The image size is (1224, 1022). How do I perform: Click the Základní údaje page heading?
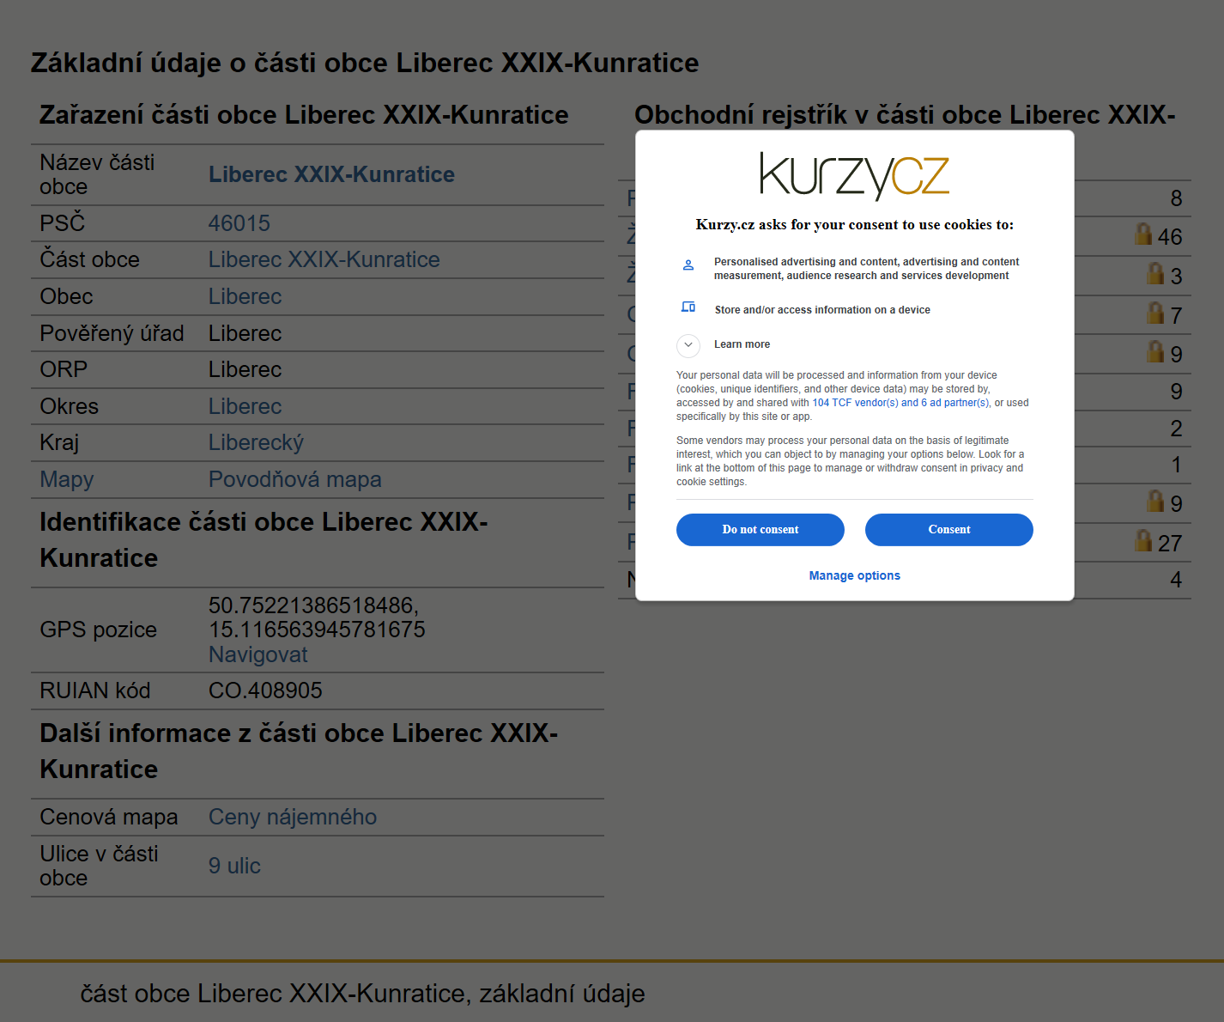(365, 63)
